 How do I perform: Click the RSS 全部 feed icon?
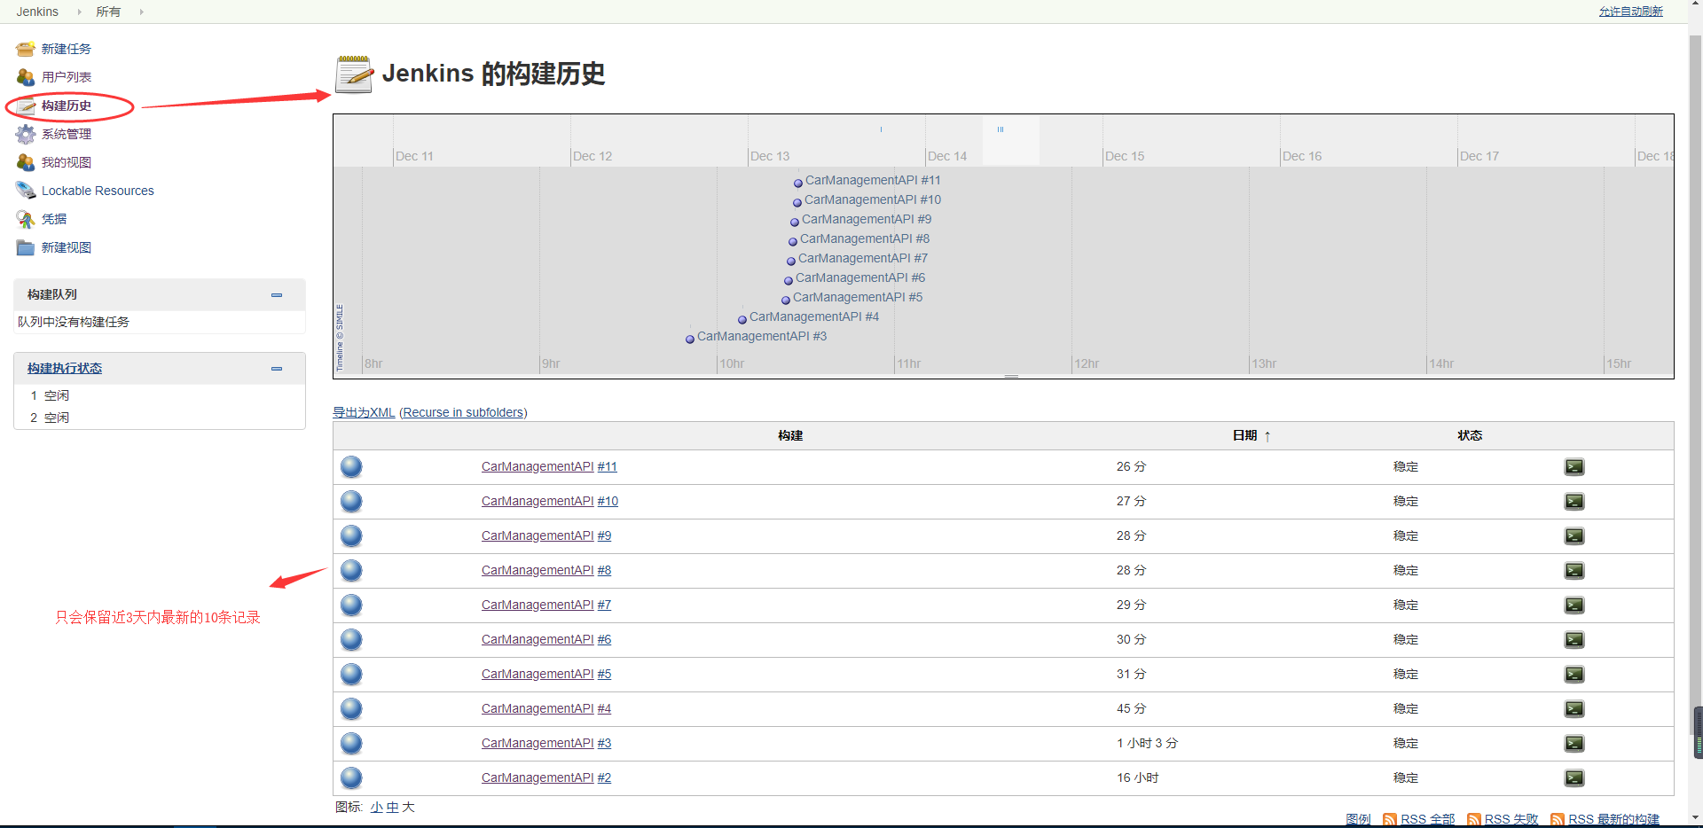click(1390, 819)
